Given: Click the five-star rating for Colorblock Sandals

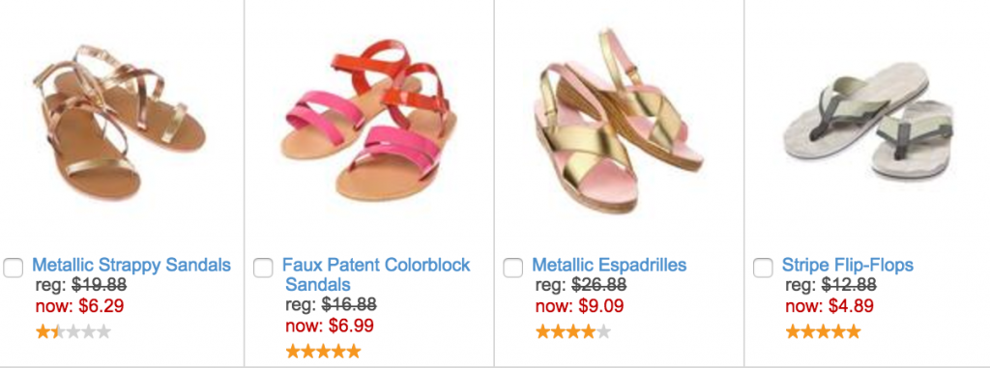Looking at the screenshot, I should (323, 351).
